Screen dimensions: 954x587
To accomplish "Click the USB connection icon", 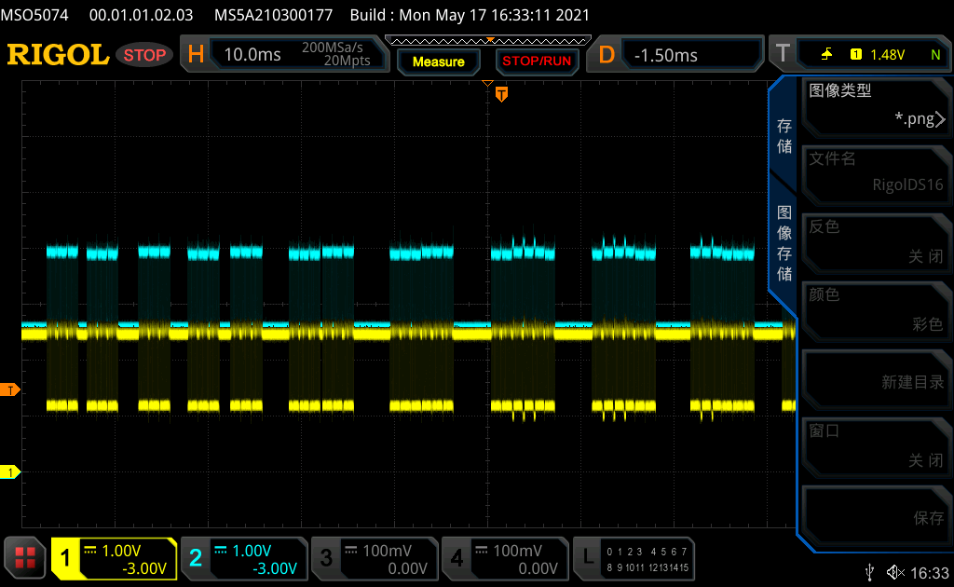I will point(869,572).
